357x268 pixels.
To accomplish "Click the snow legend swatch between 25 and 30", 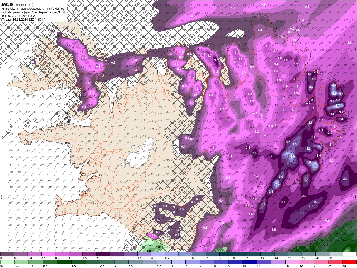I will tap(336, 254).
